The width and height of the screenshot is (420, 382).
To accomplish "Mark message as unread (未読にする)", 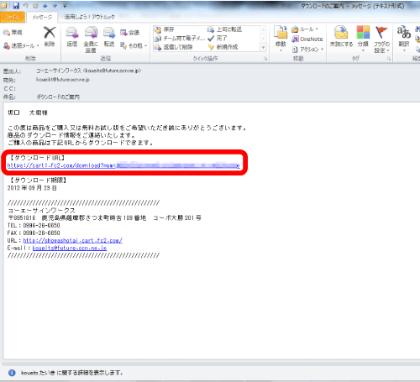I will click(x=341, y=33).
